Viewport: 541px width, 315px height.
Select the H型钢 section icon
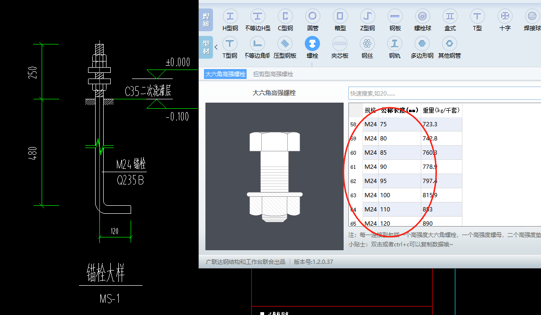[230, 16]
